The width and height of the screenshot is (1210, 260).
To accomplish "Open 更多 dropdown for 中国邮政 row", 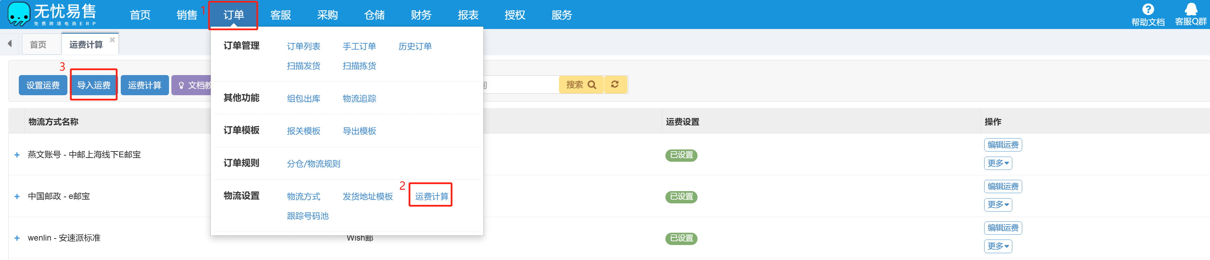I will (998, 205).
